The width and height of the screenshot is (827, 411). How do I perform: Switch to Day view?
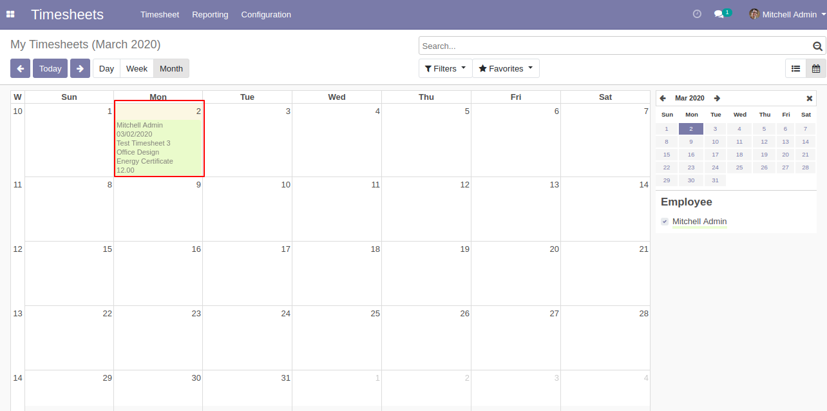pyautogui.click(x=106, y=68)
